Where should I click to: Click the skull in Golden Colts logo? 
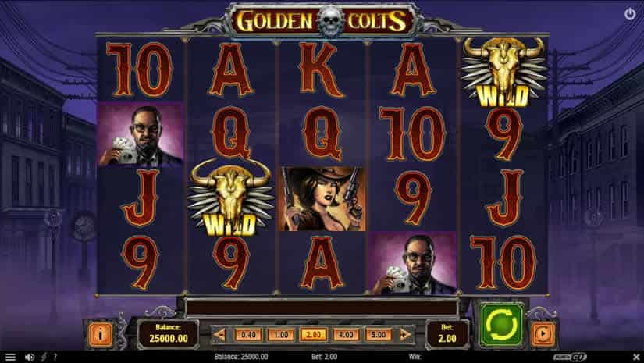coord(330,20)
